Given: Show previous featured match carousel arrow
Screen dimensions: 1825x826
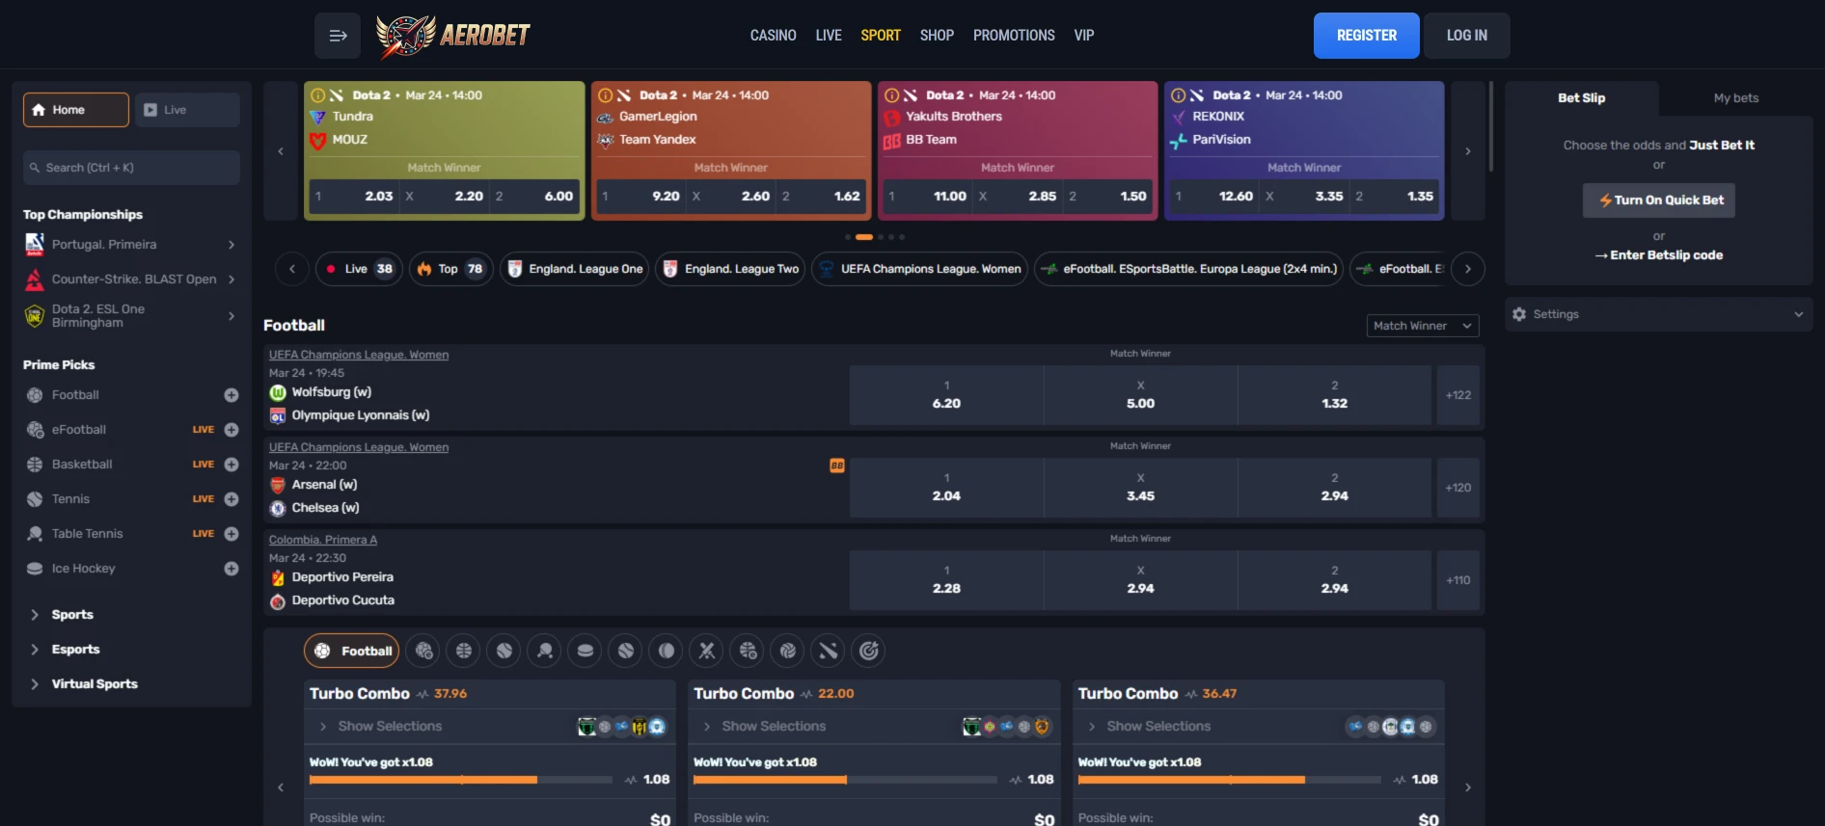Looking at the screenshot, I should tap(281, 151).
